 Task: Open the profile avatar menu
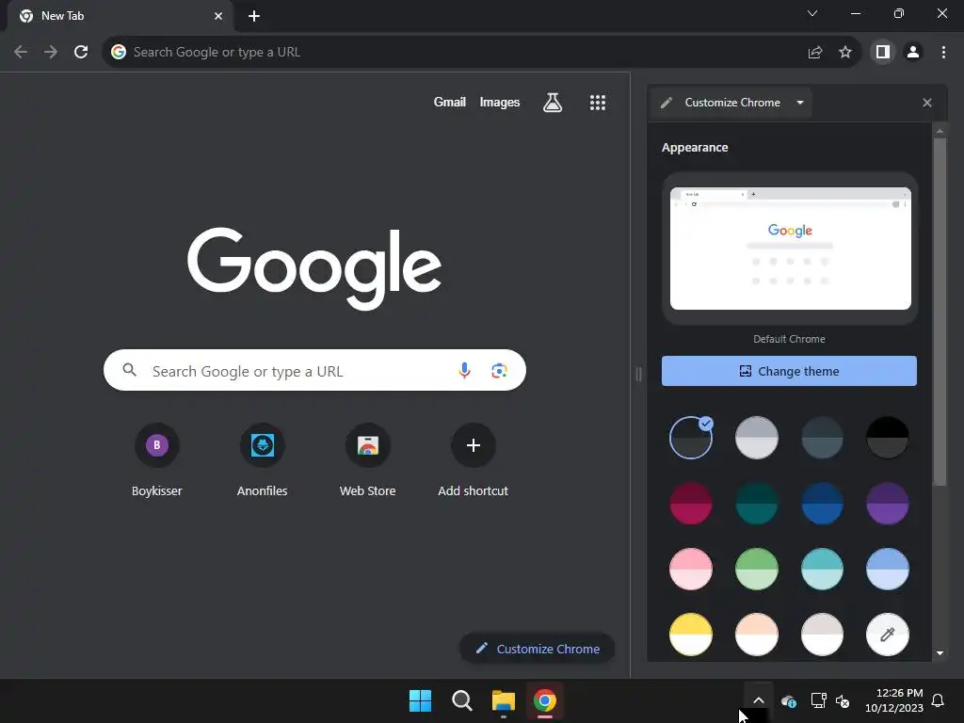tap(913, 53)
